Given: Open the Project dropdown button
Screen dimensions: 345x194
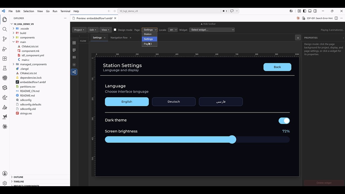Looking at the screenshot, I should pos(79,30).
